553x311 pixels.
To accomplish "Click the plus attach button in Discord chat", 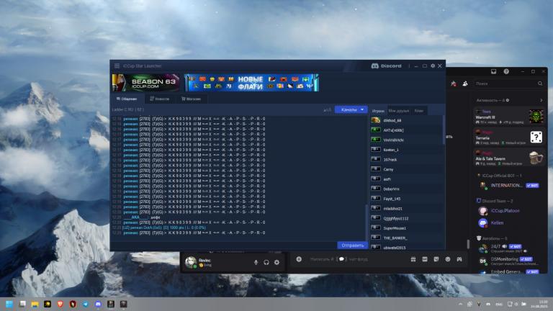I will click(x=299, y=259).
